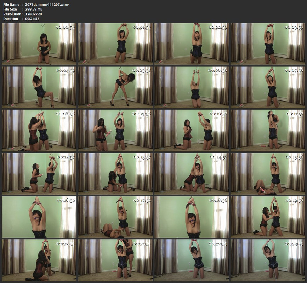
Task: View the frame at 00:05:58
Action: (x=115, y=87)
